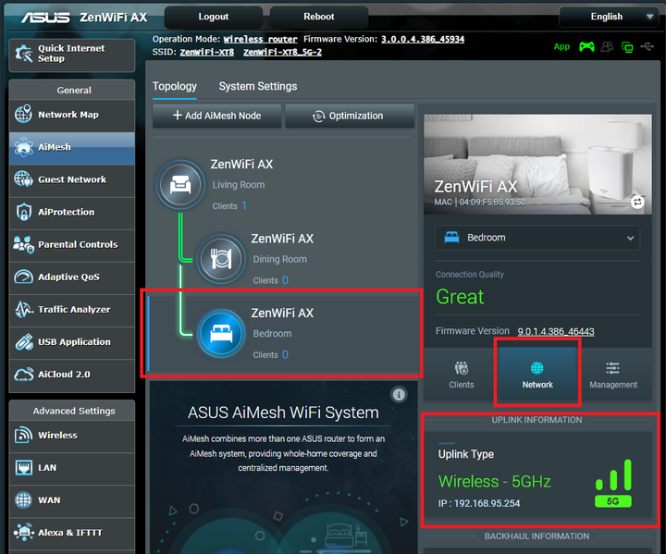Viewport: 666px width, 554px height.
Task: Click the ZenWiFi-XT8_5G-2 SSID link
Action: [x=282, y=53]
